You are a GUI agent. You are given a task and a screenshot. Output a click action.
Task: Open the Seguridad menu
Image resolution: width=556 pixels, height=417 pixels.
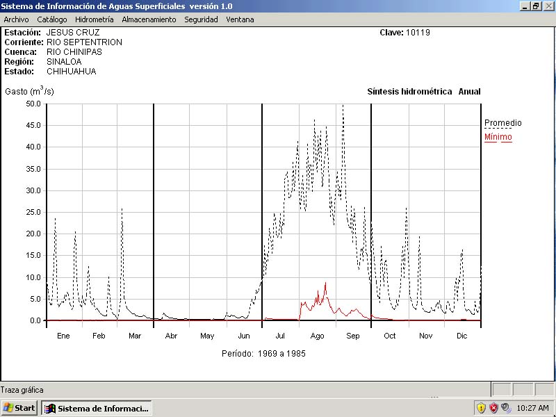coord(201,19)
